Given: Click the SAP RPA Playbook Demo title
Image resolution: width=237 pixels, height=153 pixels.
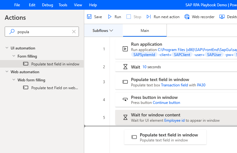Looking at the screenshot, I should point(206,5).
